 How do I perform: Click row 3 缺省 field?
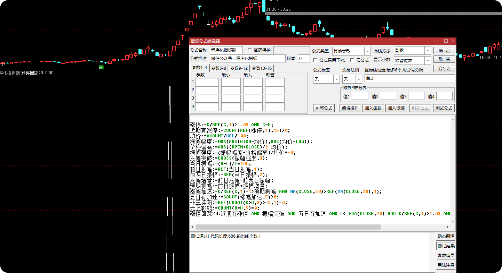click(275, 99)
